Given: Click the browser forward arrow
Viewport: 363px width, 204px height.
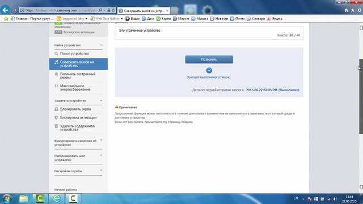Looking at the screenshot, I should [x=15, y=10].
